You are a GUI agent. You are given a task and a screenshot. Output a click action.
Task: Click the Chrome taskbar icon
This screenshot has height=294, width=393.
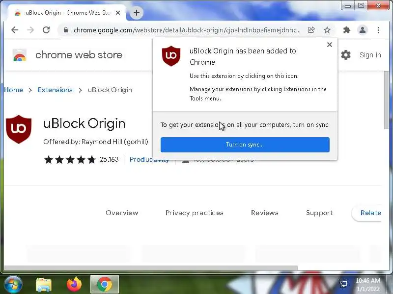[x=105, y=285]
